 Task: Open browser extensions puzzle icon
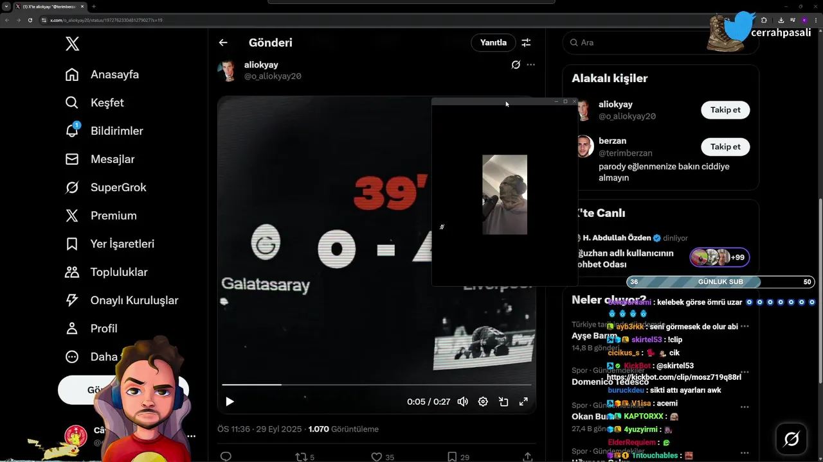tap(764, 20)
